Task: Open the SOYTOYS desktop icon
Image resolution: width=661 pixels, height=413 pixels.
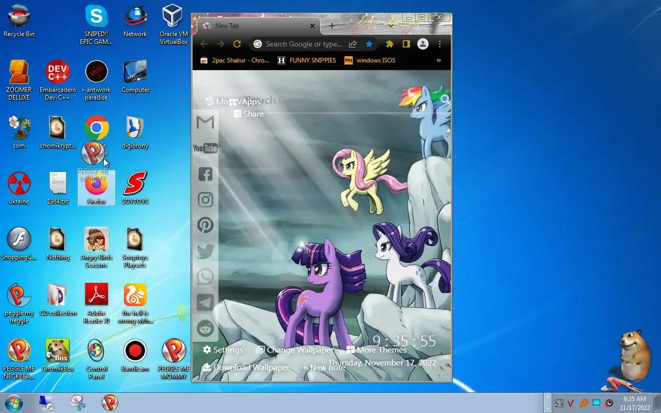Action: 135,189
